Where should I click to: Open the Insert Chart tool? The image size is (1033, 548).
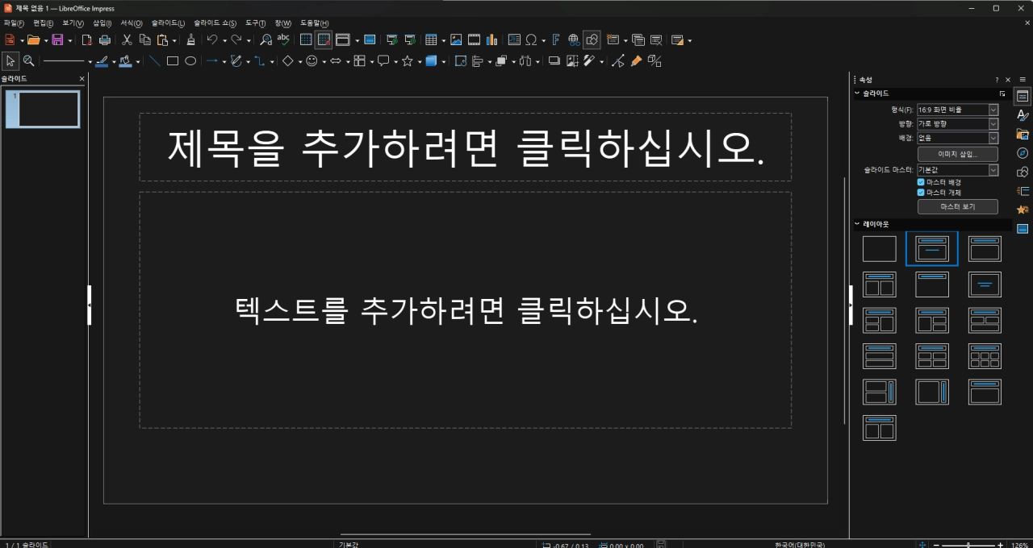[493, 39]
